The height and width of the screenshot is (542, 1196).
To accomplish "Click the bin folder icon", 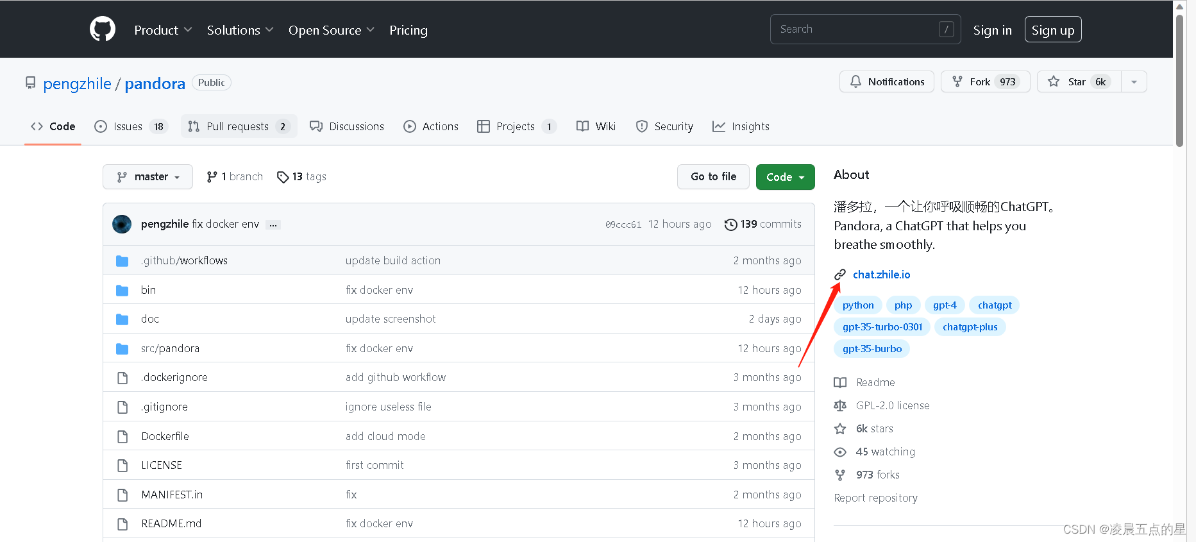I will tap(122, 290).
